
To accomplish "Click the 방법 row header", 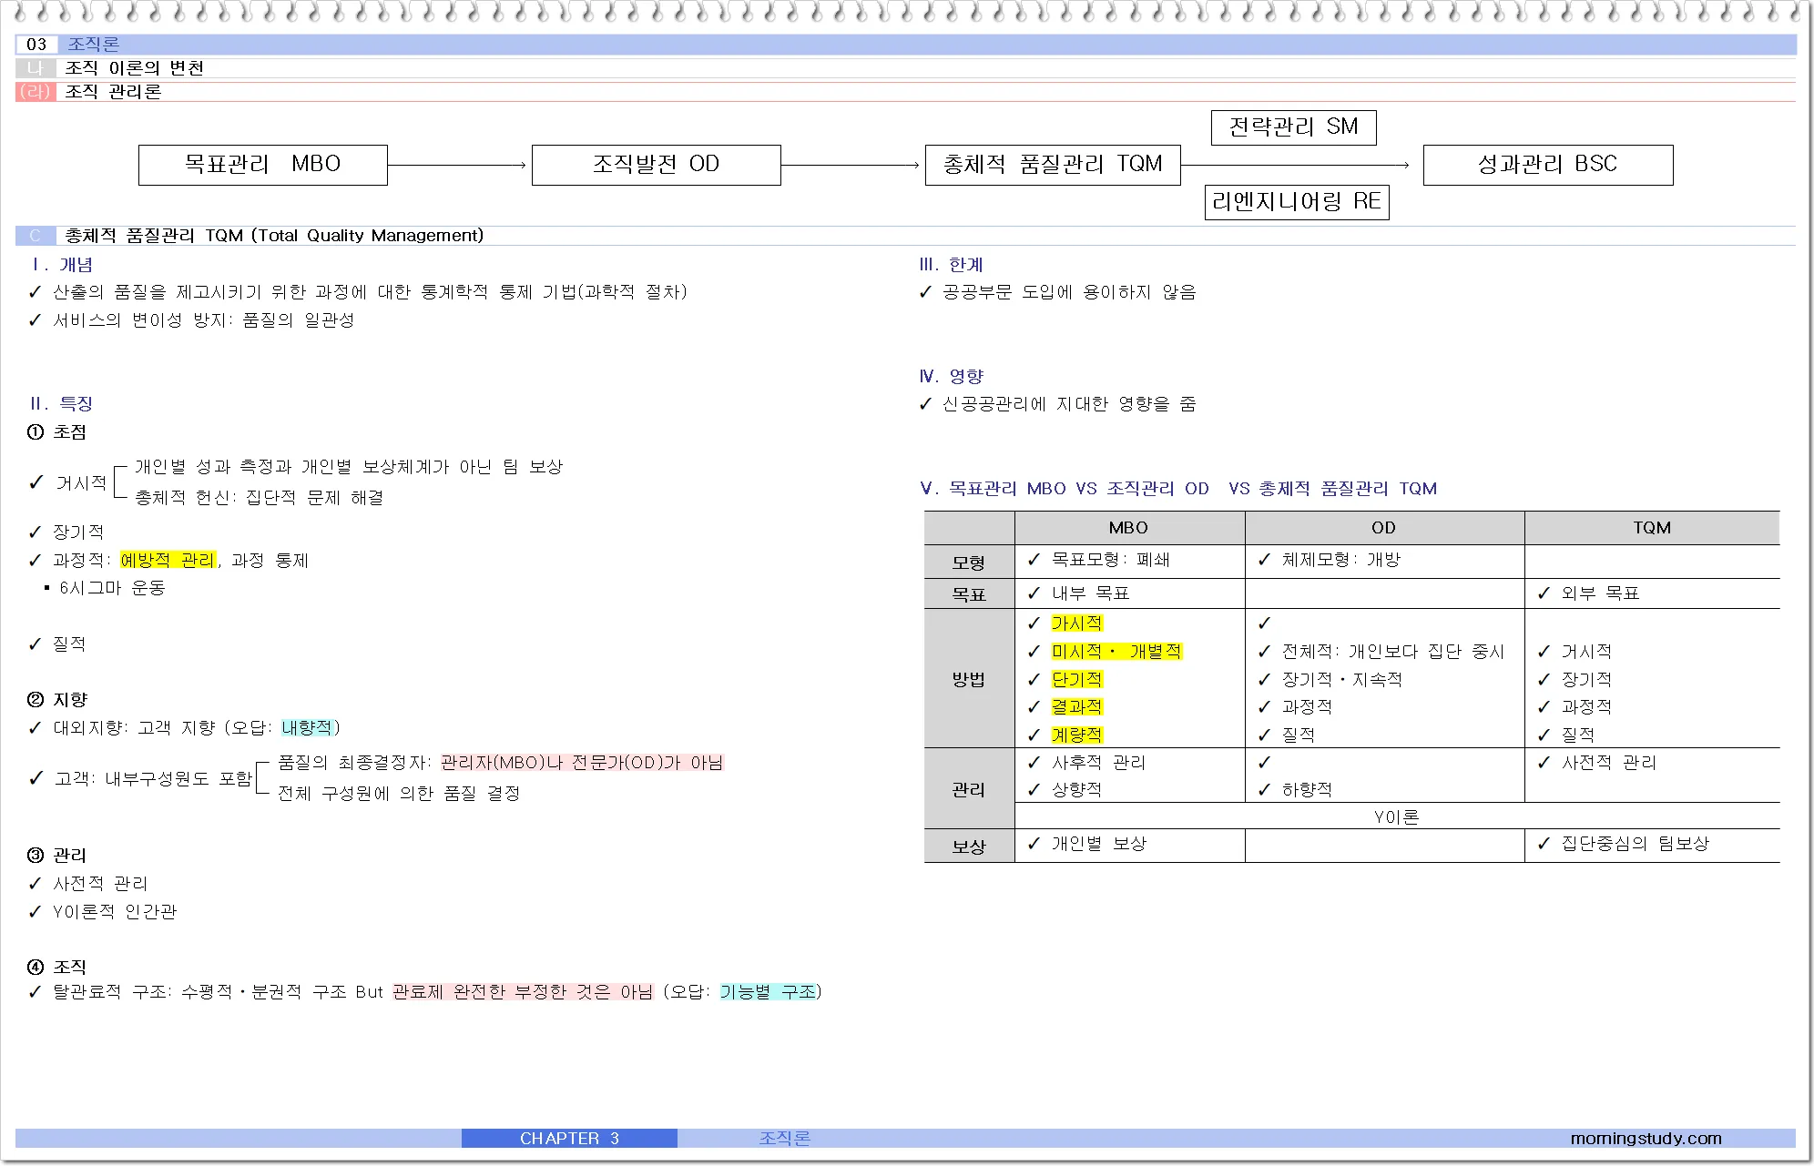I will click(x=969, y=679).
